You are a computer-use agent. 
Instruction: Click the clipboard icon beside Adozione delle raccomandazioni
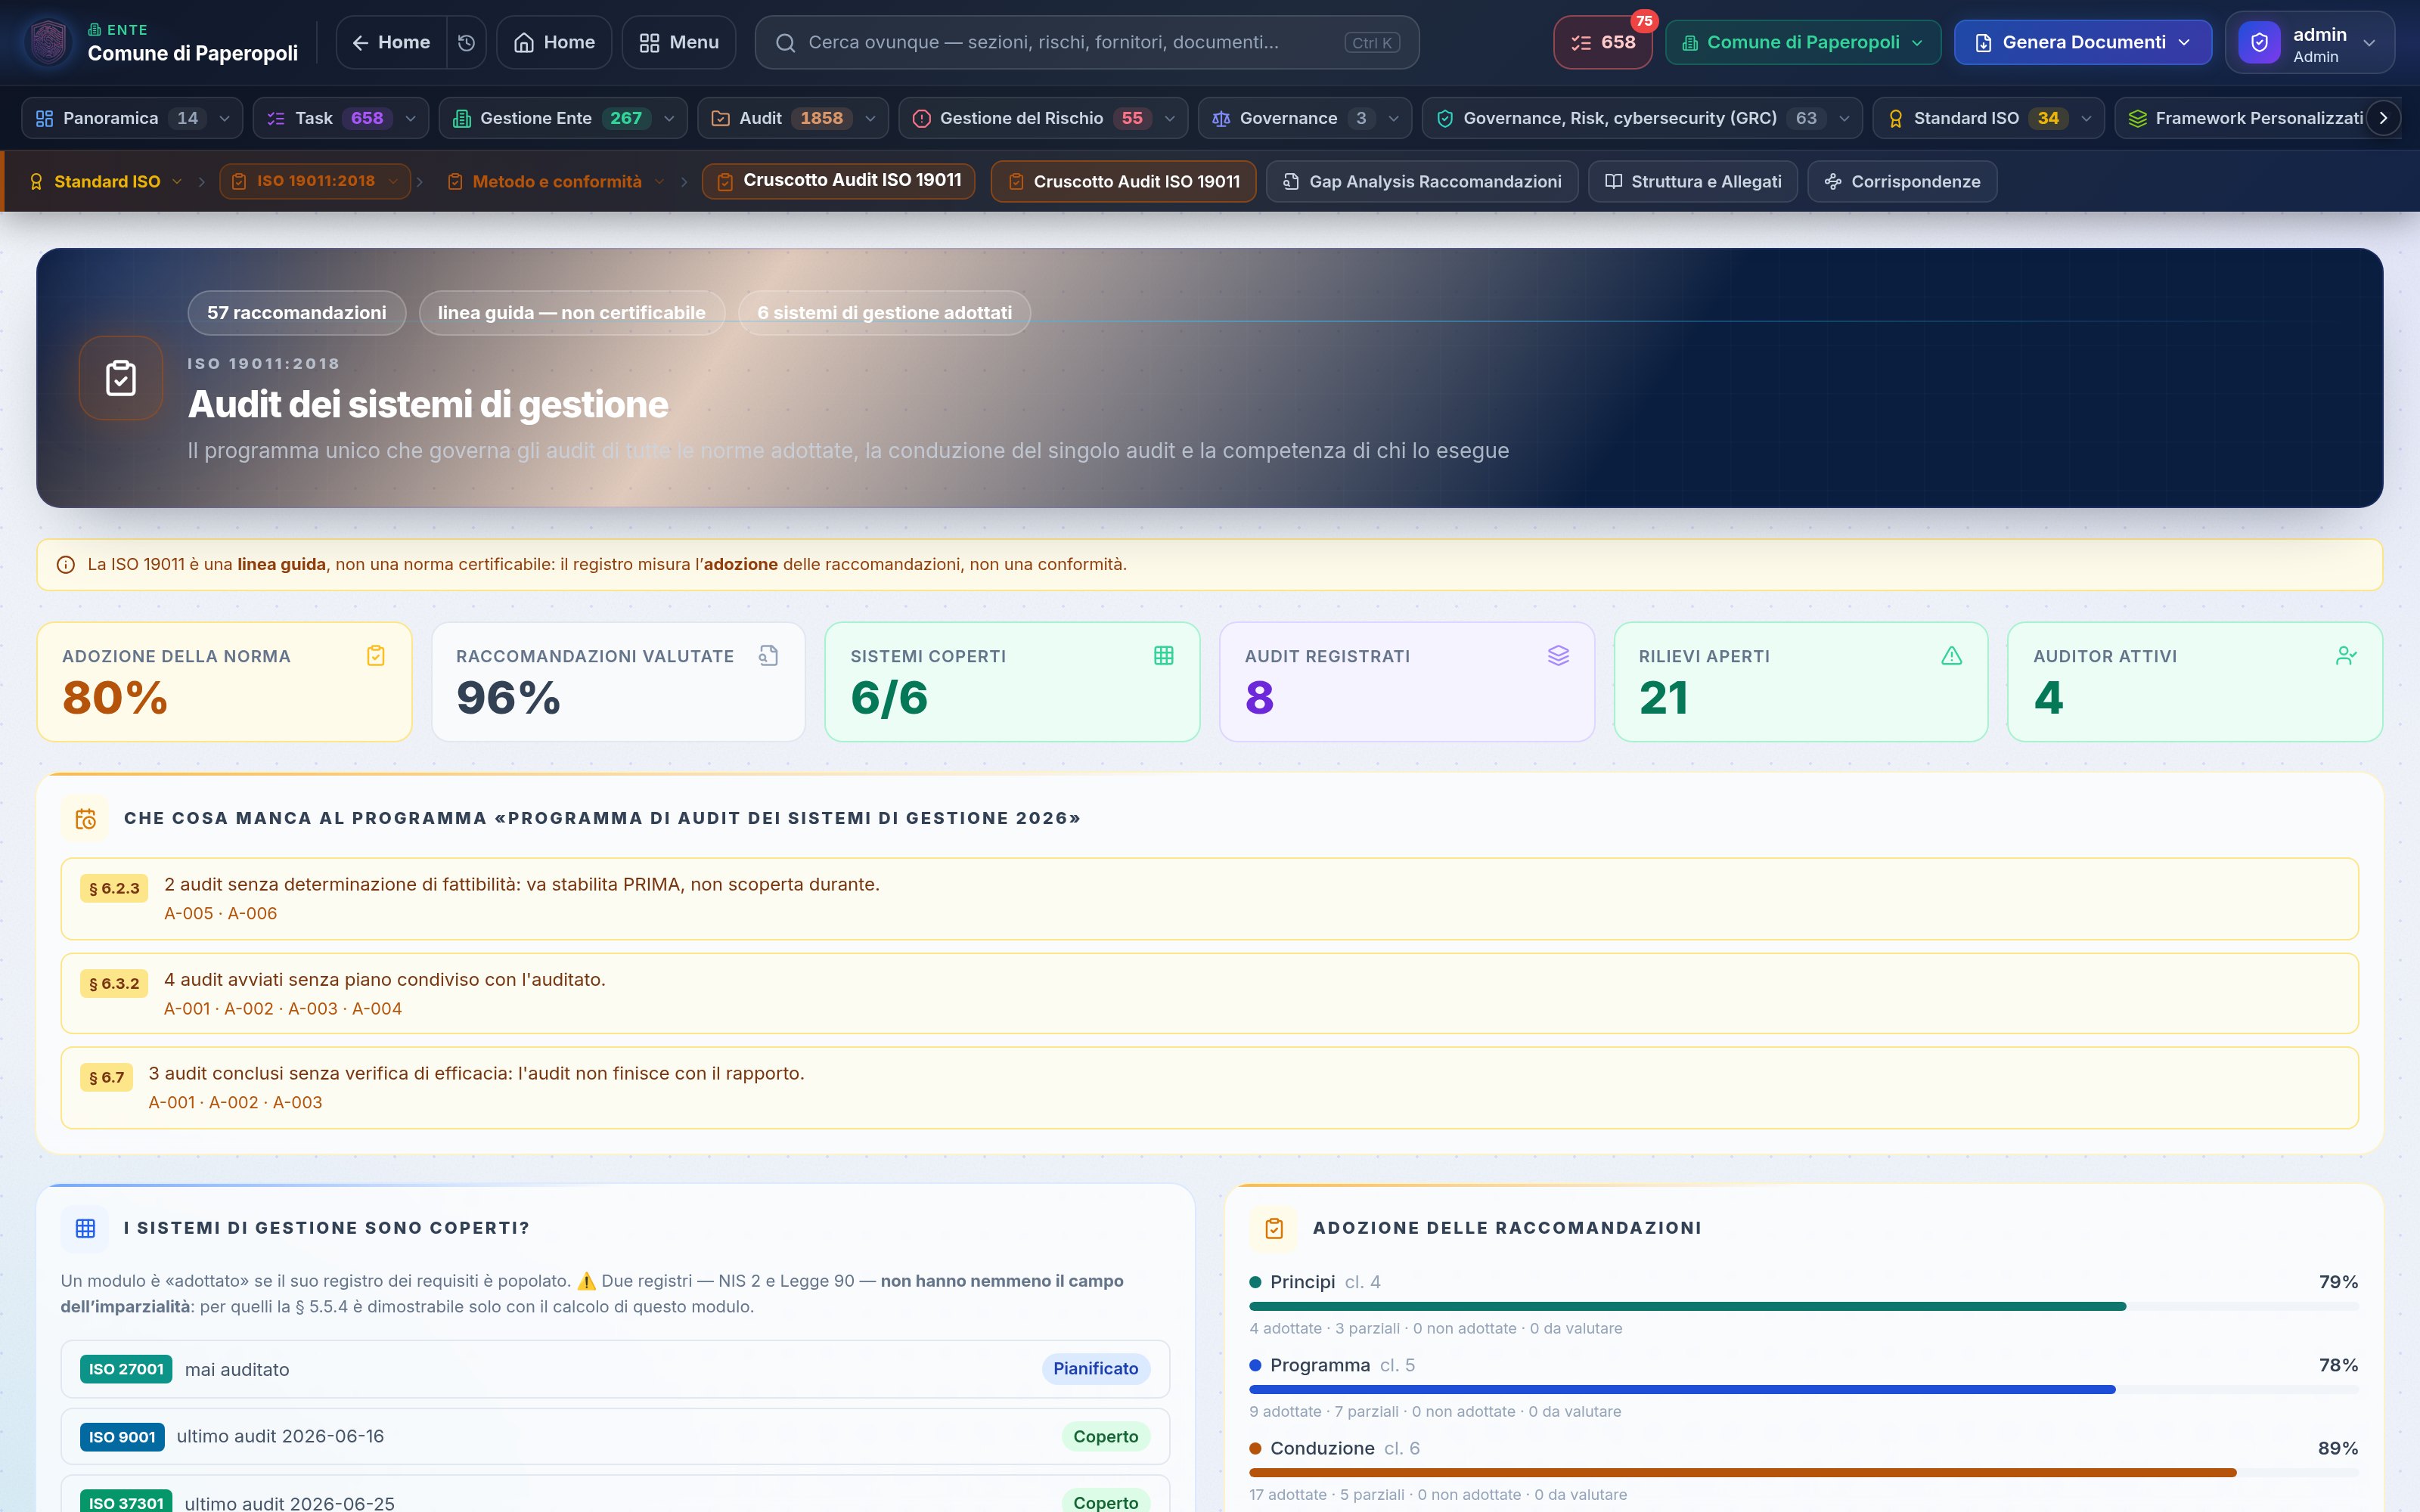[x=1274, y=1228]
